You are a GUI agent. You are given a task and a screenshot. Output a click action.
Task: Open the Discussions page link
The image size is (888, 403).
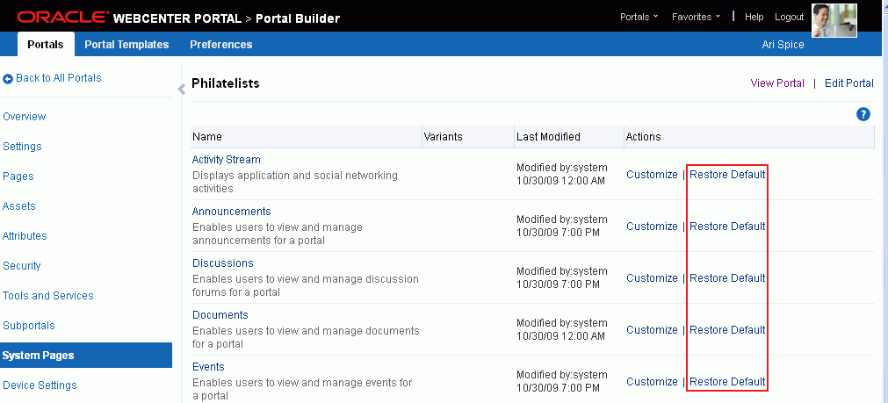[222, 263]
